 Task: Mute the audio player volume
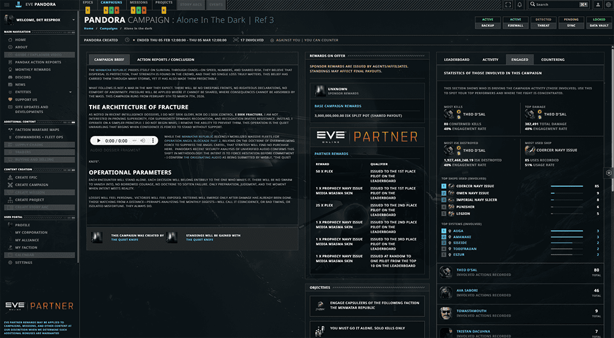[143, 140]
